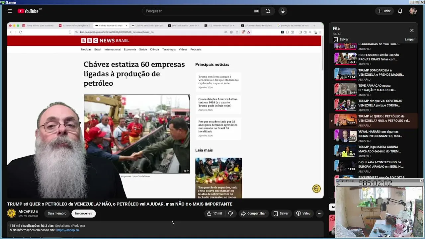Play queue video TRUMP BOMBARDEIA a VENEZUELA
The height and width of the screenshot is (239, 425).
coord(381,72)
